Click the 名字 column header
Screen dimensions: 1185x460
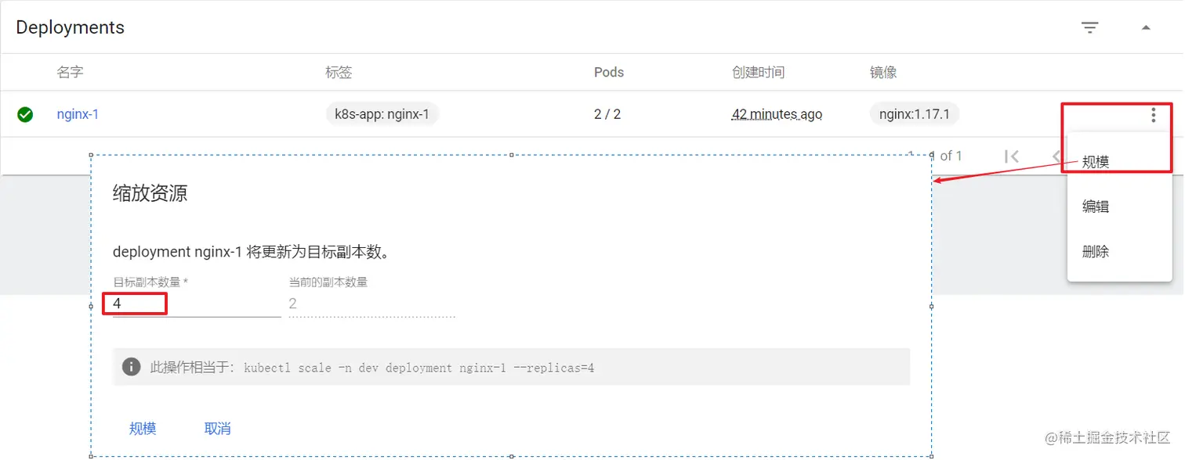tap(71, 72)
